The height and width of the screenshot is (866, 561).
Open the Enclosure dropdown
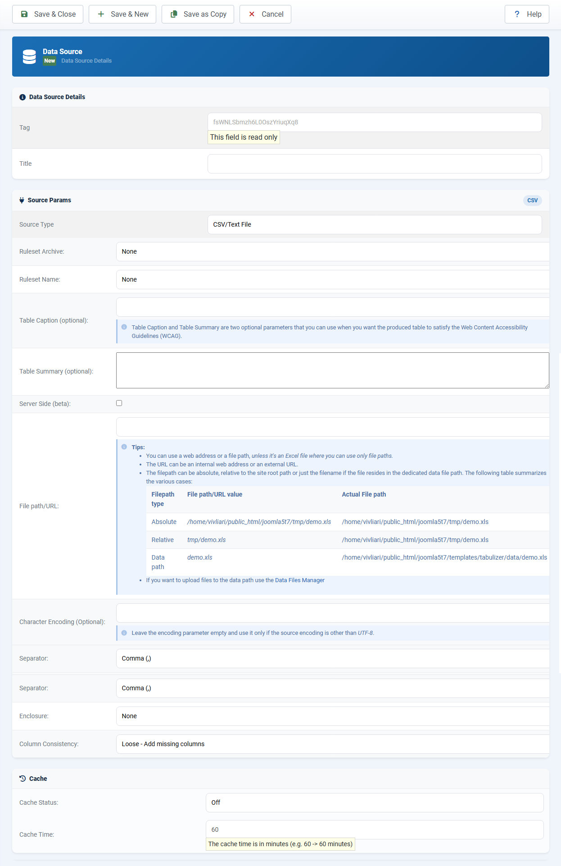[x=333, y=716]
